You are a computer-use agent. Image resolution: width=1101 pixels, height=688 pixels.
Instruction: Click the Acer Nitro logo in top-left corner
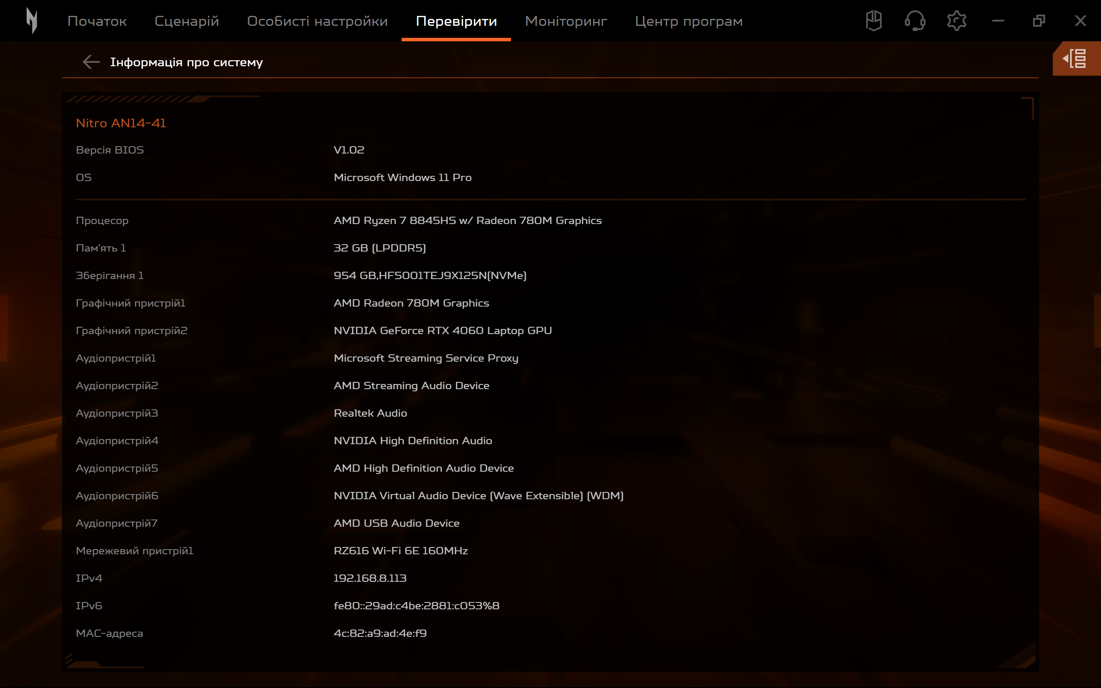coord(32,20)
